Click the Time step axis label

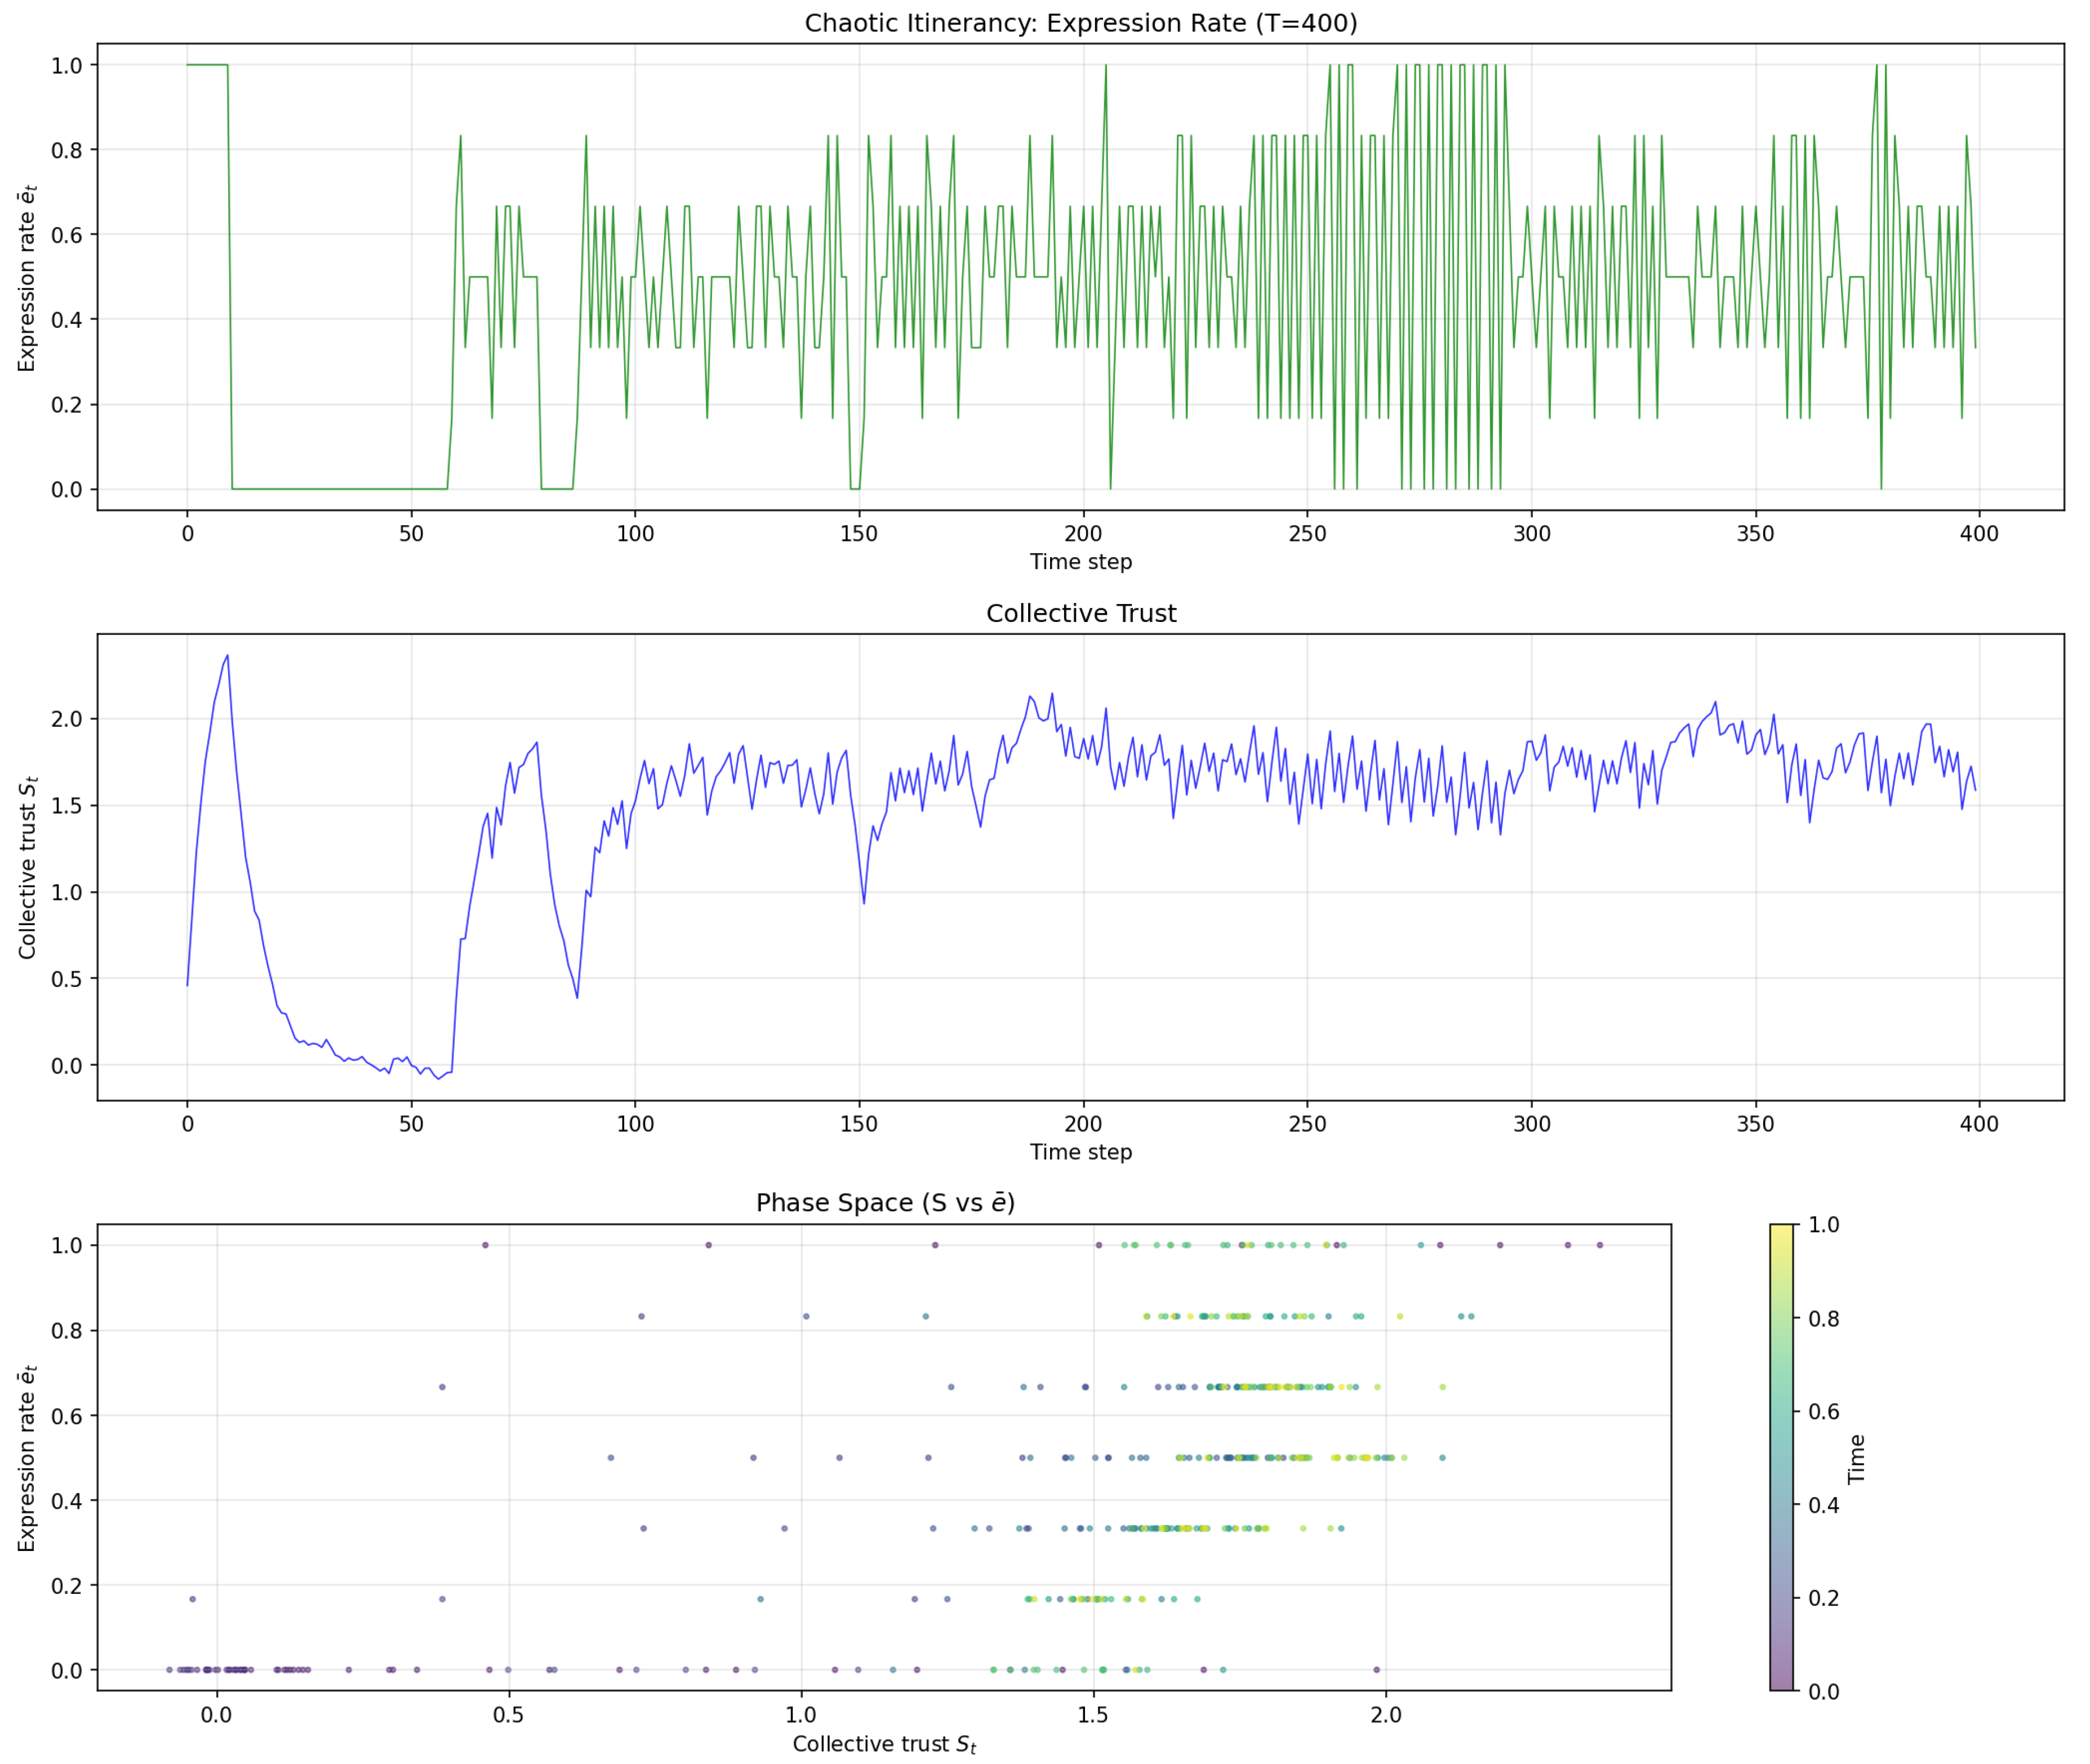point(1082,562)
